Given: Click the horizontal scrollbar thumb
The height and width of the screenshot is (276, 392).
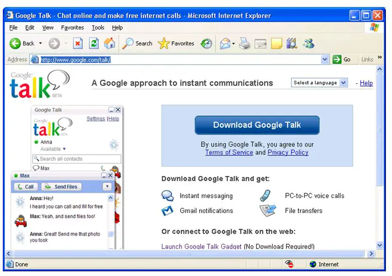Looking at the screenshot, I should [x=189, y=254].
